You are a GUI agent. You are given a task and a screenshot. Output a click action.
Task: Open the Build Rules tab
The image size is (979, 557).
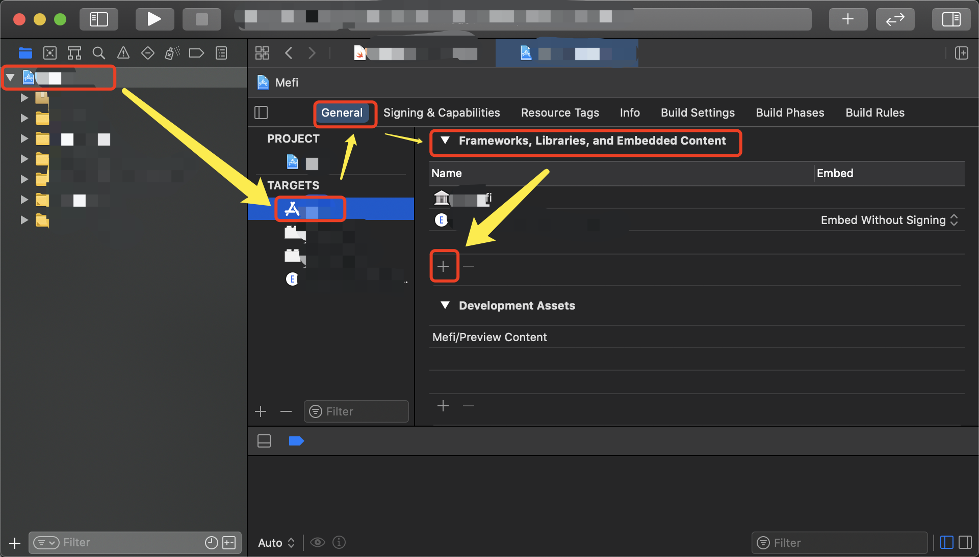coord(875,113)
